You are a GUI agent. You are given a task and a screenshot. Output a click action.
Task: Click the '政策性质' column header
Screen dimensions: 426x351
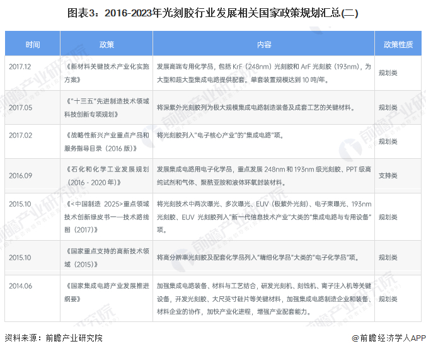point(398,45)
